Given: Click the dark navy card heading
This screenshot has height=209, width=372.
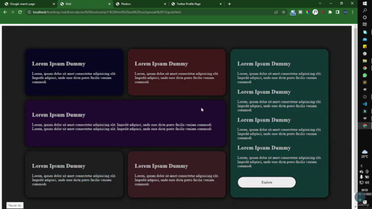Looking at the screenshot, I should coord(59,64).
